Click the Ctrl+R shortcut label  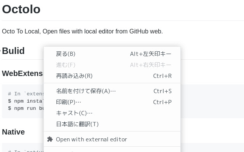(162, 76)
